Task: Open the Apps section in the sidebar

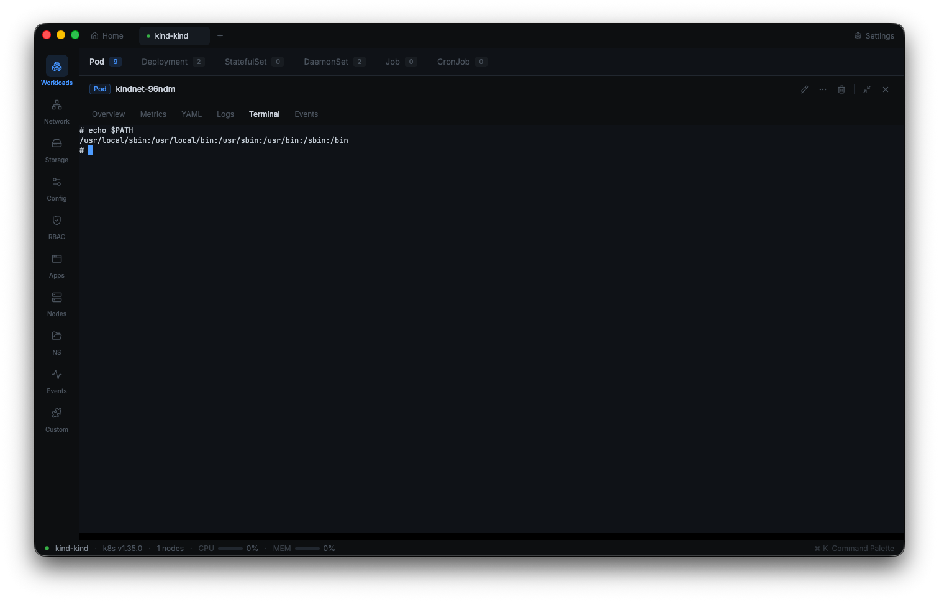Action: click(57, 266)
